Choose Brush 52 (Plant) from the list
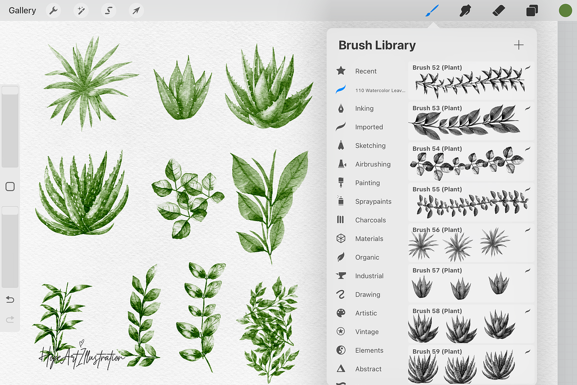Screen dimensions: 577x385 [x=471, y=80]
